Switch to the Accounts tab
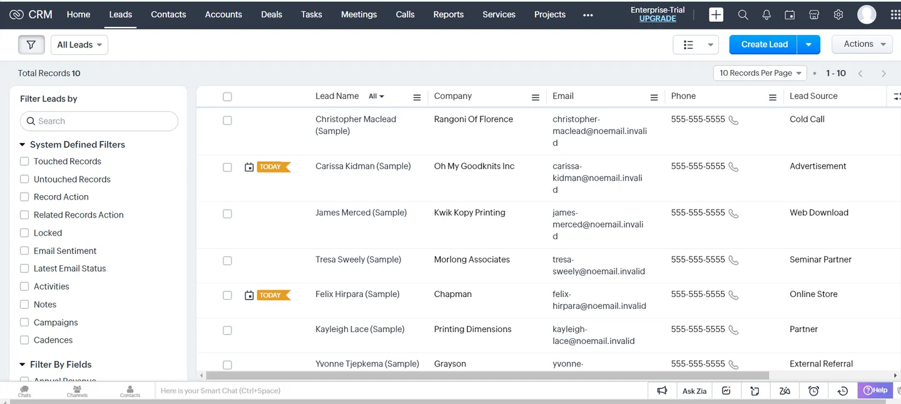This screenshot has height=404, width=901. [223, 14]
